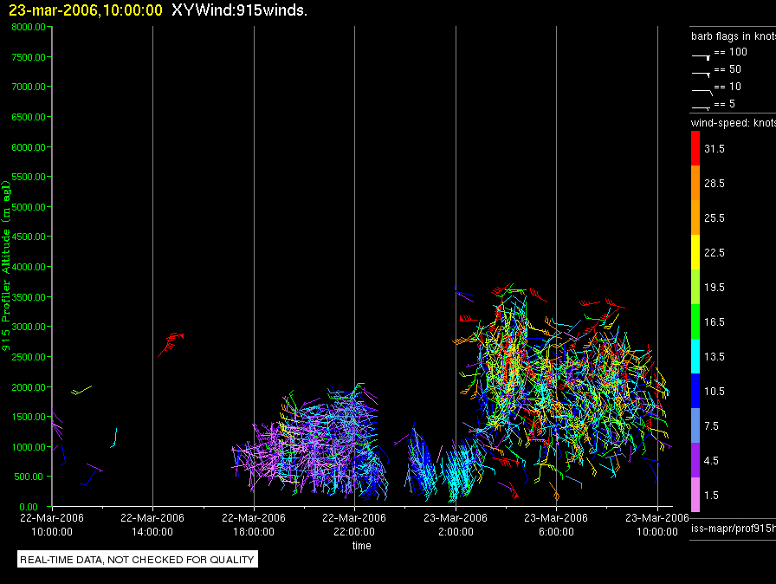Click the cyan 13.5 knots color swatch
The width and height of the screenshot is (776, 584).
pyautogui.click(x=695, y=356)
